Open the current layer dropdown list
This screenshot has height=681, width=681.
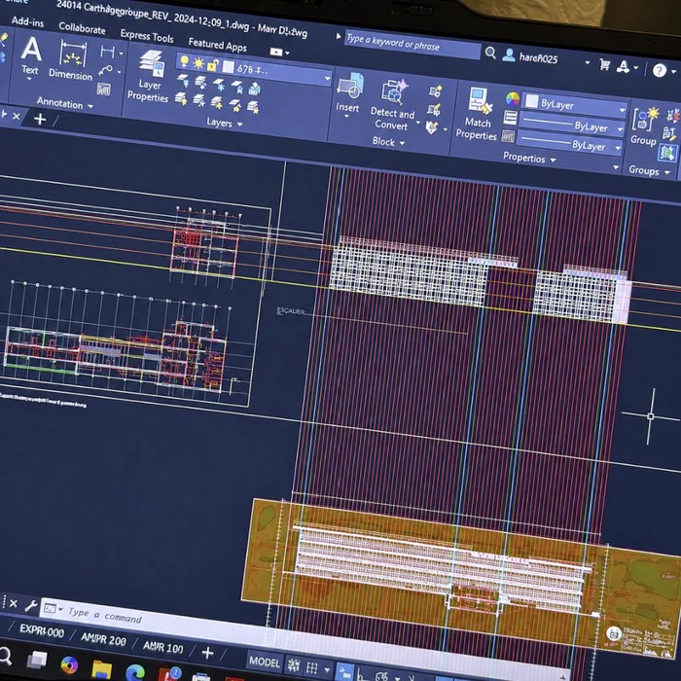pyautogui.click(x=327, y=79)
